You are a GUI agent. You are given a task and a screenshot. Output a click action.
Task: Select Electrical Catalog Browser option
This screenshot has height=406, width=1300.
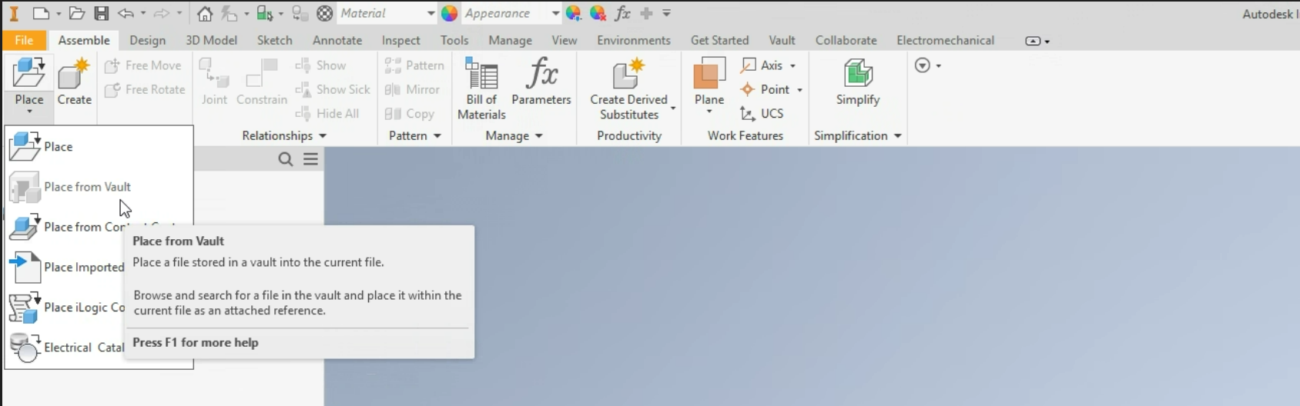(99, 347)
